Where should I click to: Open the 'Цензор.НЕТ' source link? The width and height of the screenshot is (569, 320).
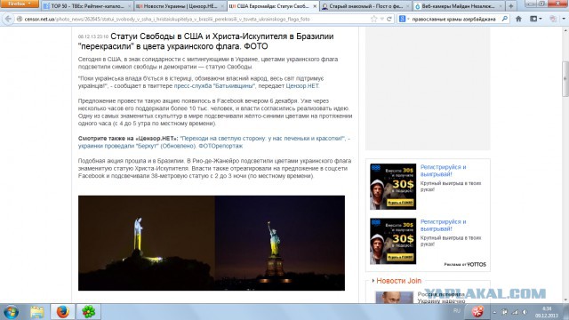(302, 86)
